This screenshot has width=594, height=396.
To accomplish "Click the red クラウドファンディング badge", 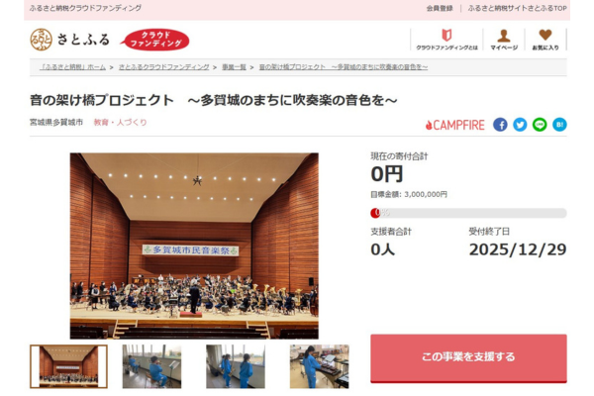I will (155, 40).
